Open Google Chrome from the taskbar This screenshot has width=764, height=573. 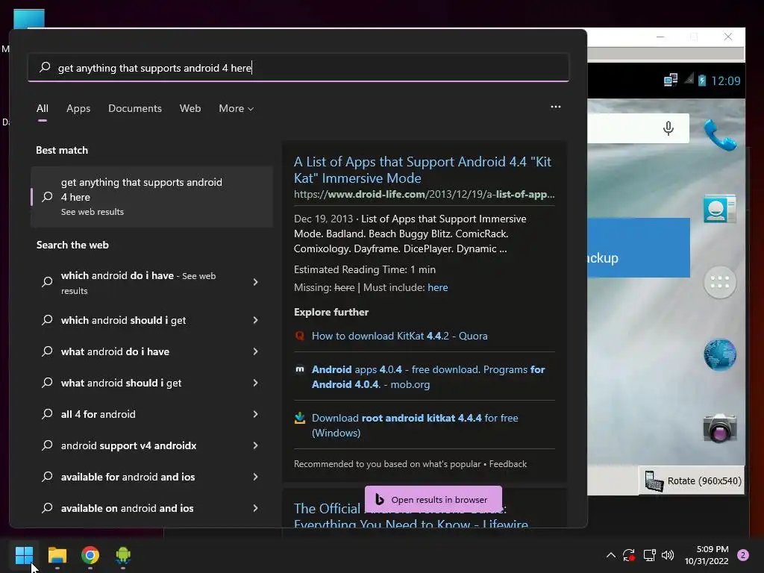click(90, 555)
